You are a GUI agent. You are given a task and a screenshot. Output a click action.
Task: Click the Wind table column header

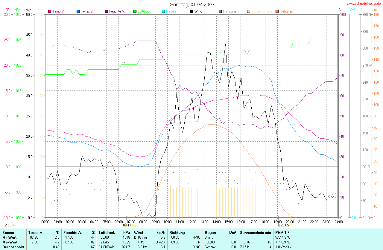pos(138,232)
